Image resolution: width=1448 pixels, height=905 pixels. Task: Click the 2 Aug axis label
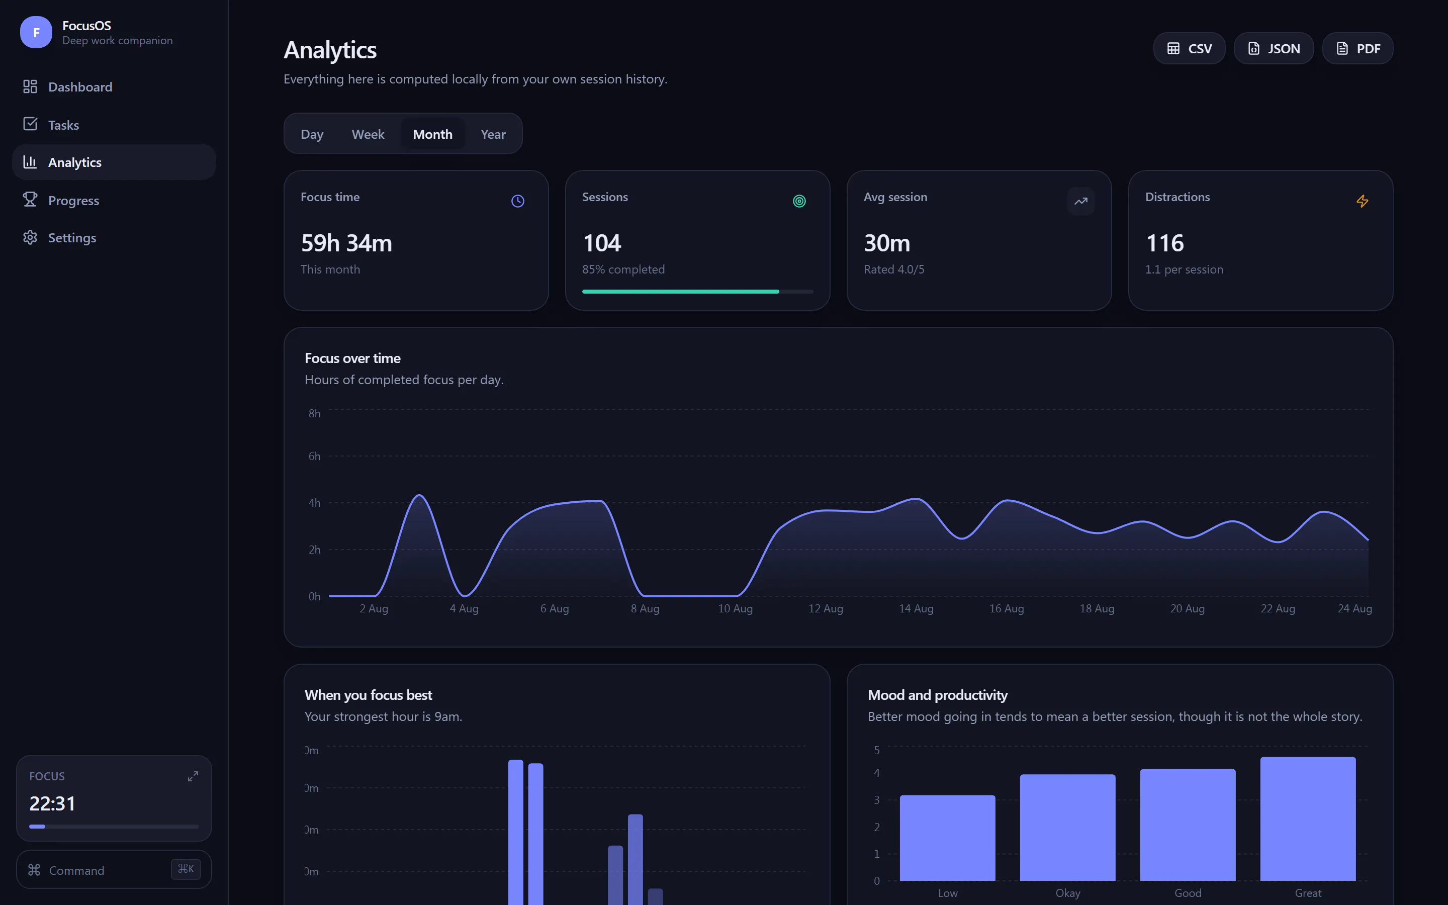[374, 609]
